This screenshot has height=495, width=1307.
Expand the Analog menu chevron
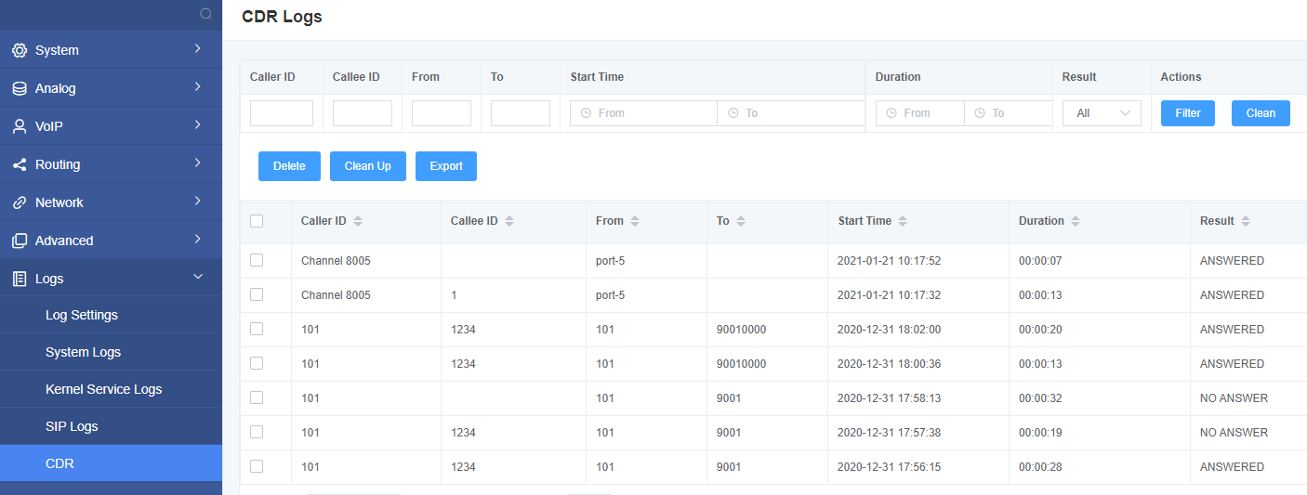[x=198, y=87]
